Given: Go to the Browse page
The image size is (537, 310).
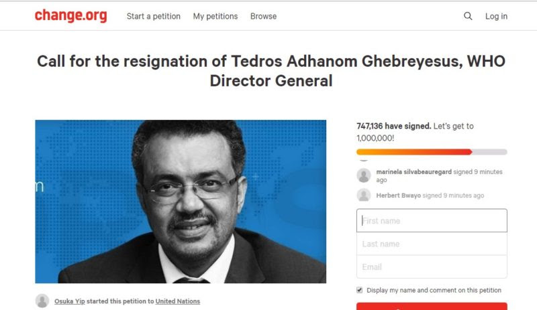Looking at the screenshot, I should pos(263,16).
